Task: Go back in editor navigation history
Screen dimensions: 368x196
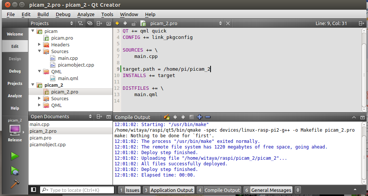Action: click(117, 23)
